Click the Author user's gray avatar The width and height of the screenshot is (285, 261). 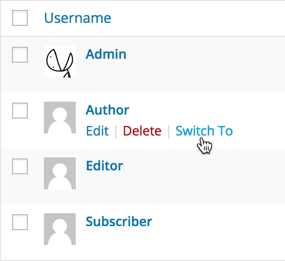(x=60, y=118)
